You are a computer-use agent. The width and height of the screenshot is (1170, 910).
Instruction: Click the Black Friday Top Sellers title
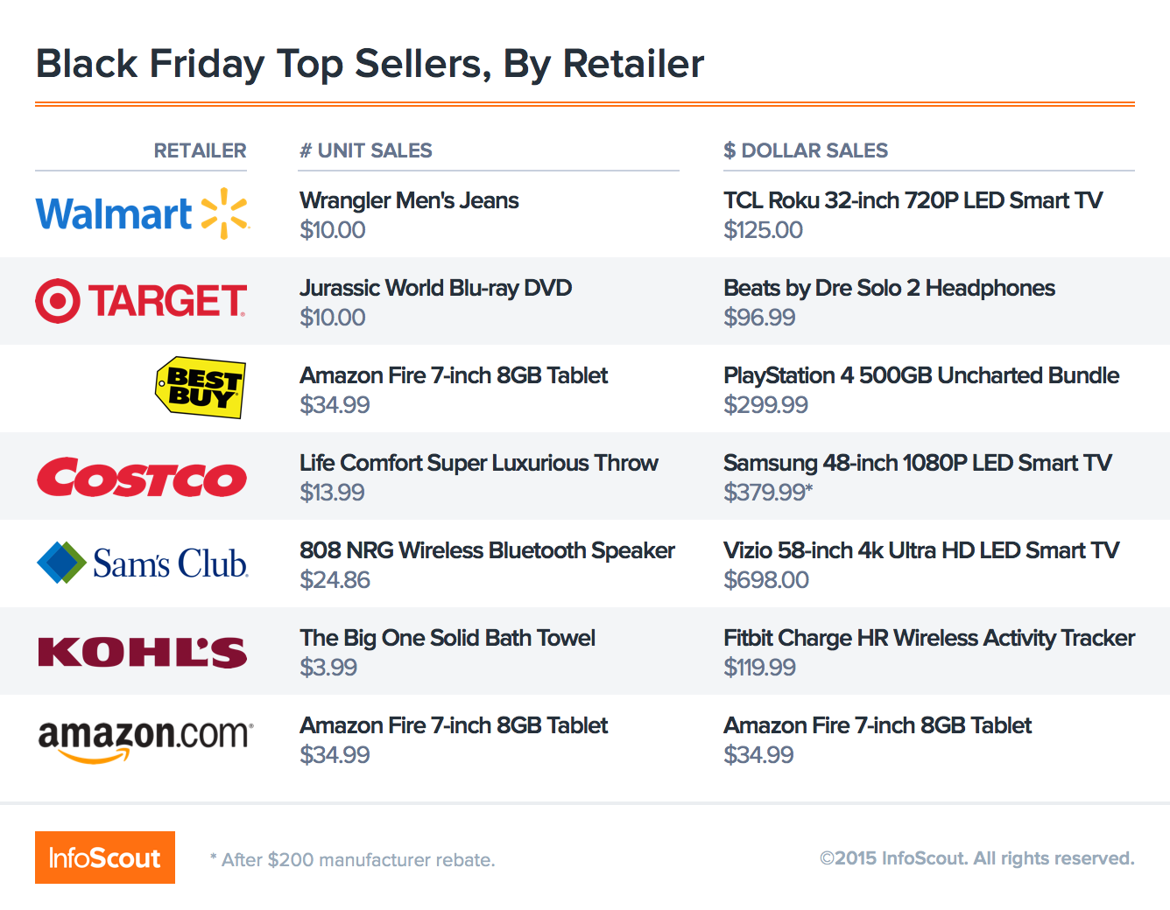coord(370,64)
